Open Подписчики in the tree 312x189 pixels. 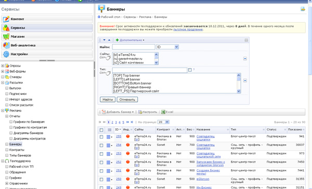tap(18, 93)
